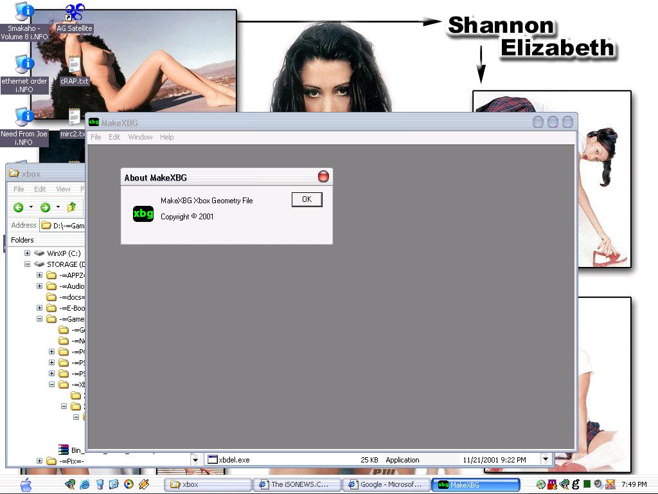This screenshot has width=658, height=494.
Task: Click the Up folder icon in Explorer
Action: click(71, 206)
